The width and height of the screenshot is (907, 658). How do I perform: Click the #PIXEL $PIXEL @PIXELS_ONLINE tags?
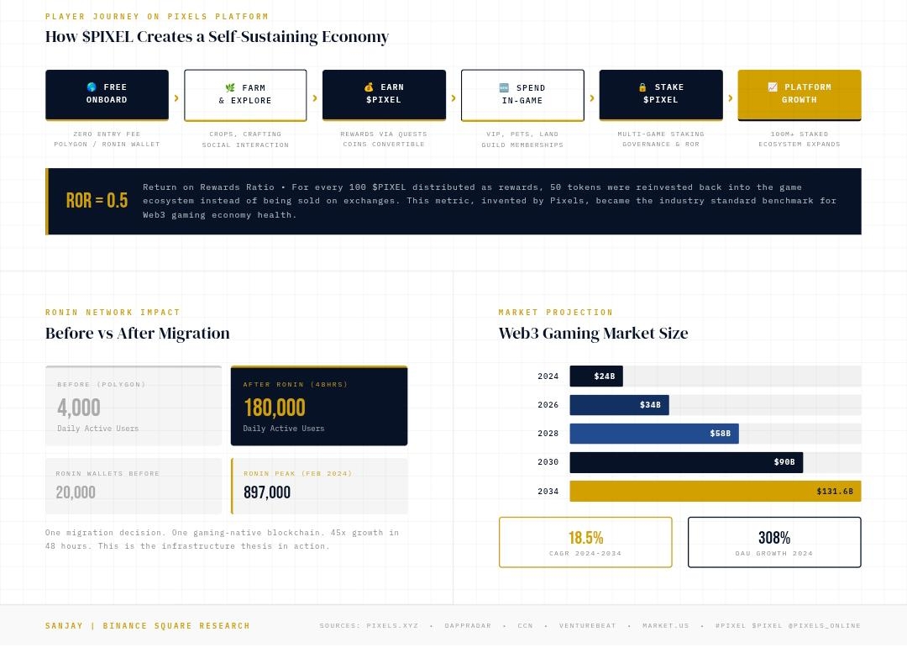(788, 625)
